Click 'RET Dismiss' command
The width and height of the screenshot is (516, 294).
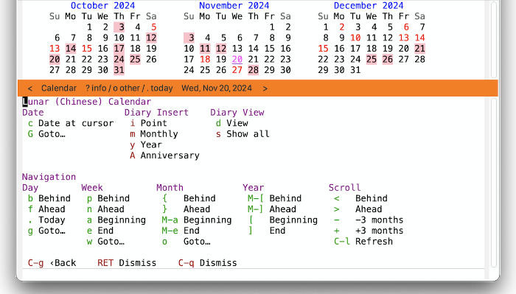(127, 263)
